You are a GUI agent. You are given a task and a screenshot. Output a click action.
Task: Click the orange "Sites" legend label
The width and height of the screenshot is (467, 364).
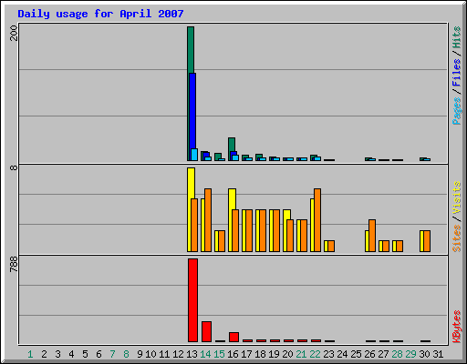[x=456, y=238]
